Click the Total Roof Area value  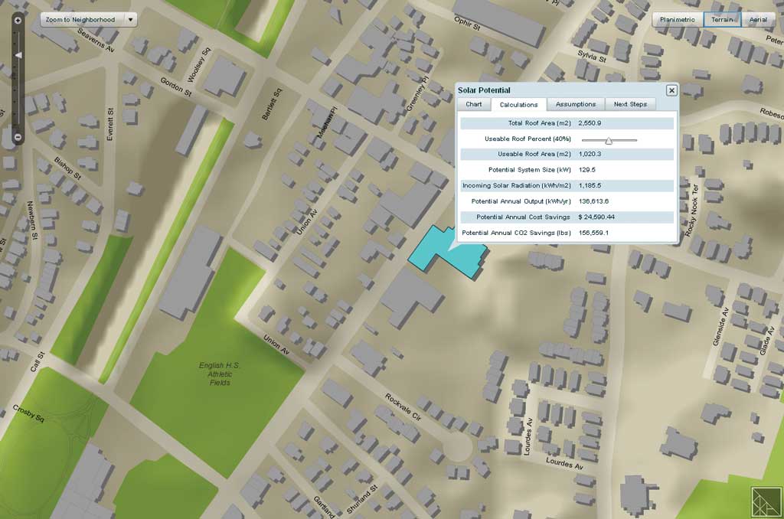tap(590, 123)
